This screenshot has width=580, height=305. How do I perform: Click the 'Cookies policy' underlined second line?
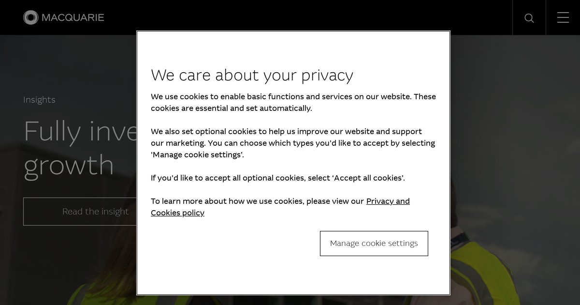[x=177, y=213]
